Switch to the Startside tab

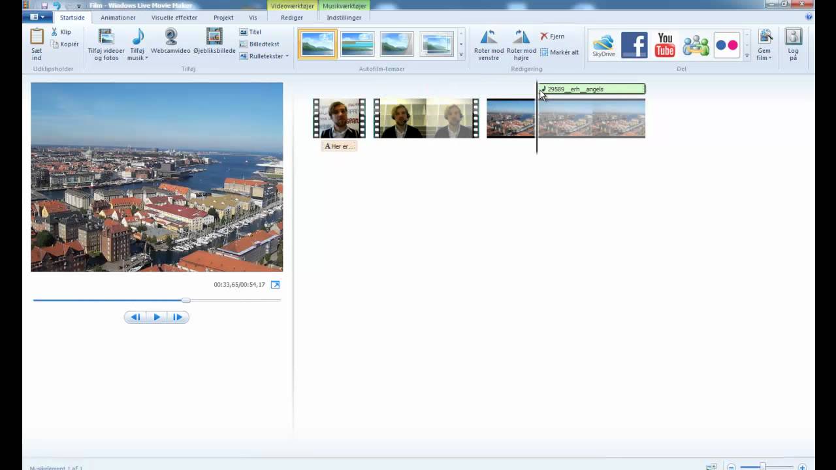click(x=72, y=18)
